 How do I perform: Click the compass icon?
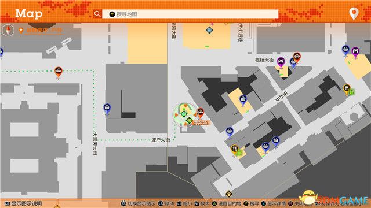click(8, 30)
